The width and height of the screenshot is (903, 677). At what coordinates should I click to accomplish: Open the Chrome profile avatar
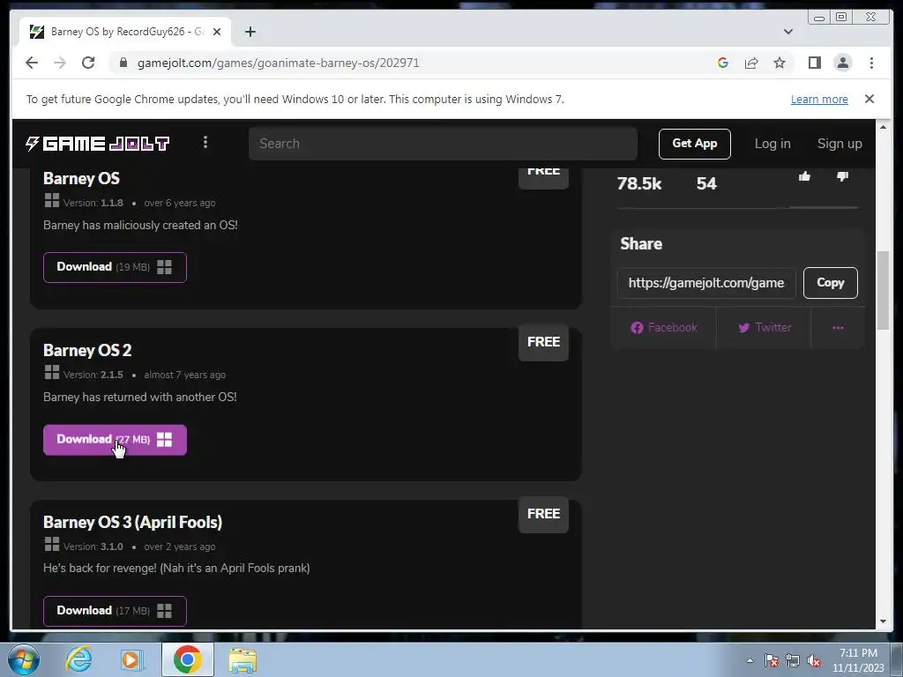point(842,63)
